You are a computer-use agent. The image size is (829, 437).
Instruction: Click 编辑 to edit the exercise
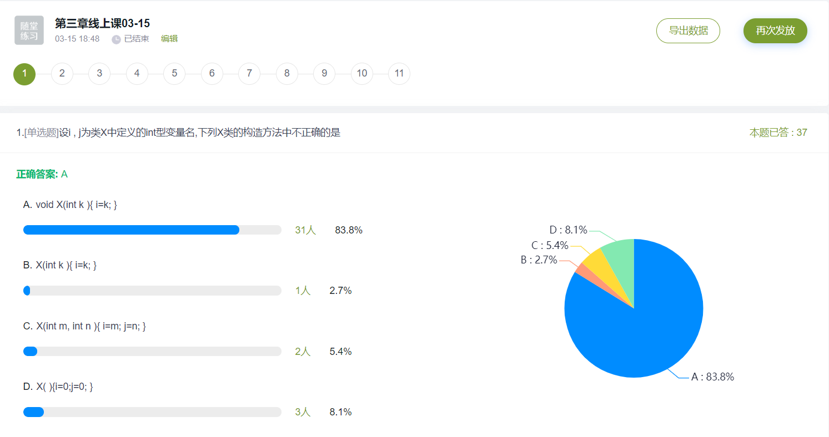[x=169, y=39]
